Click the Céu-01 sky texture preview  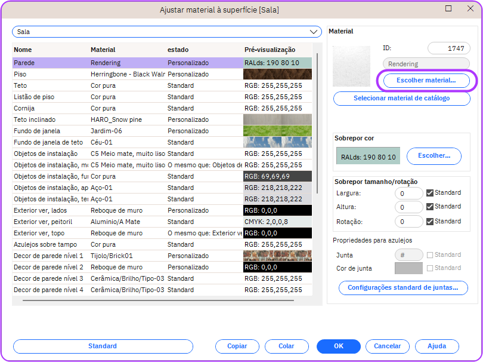pos(277,142)
